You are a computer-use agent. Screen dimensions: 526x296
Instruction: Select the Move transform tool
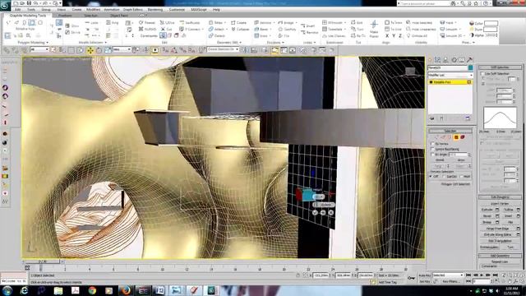90,50
